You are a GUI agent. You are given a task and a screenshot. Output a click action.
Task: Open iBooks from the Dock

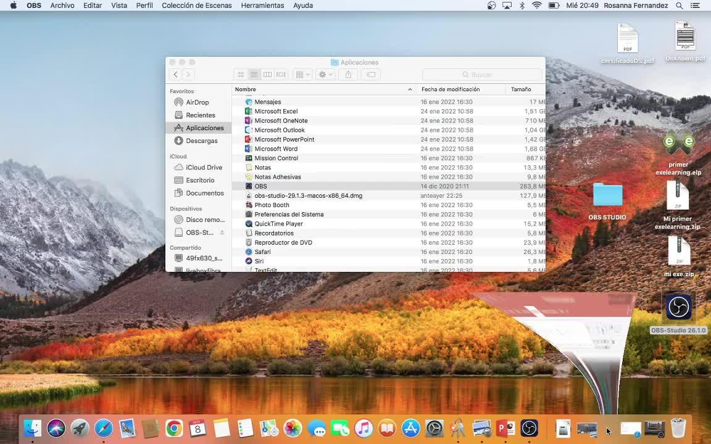[387, 428]
